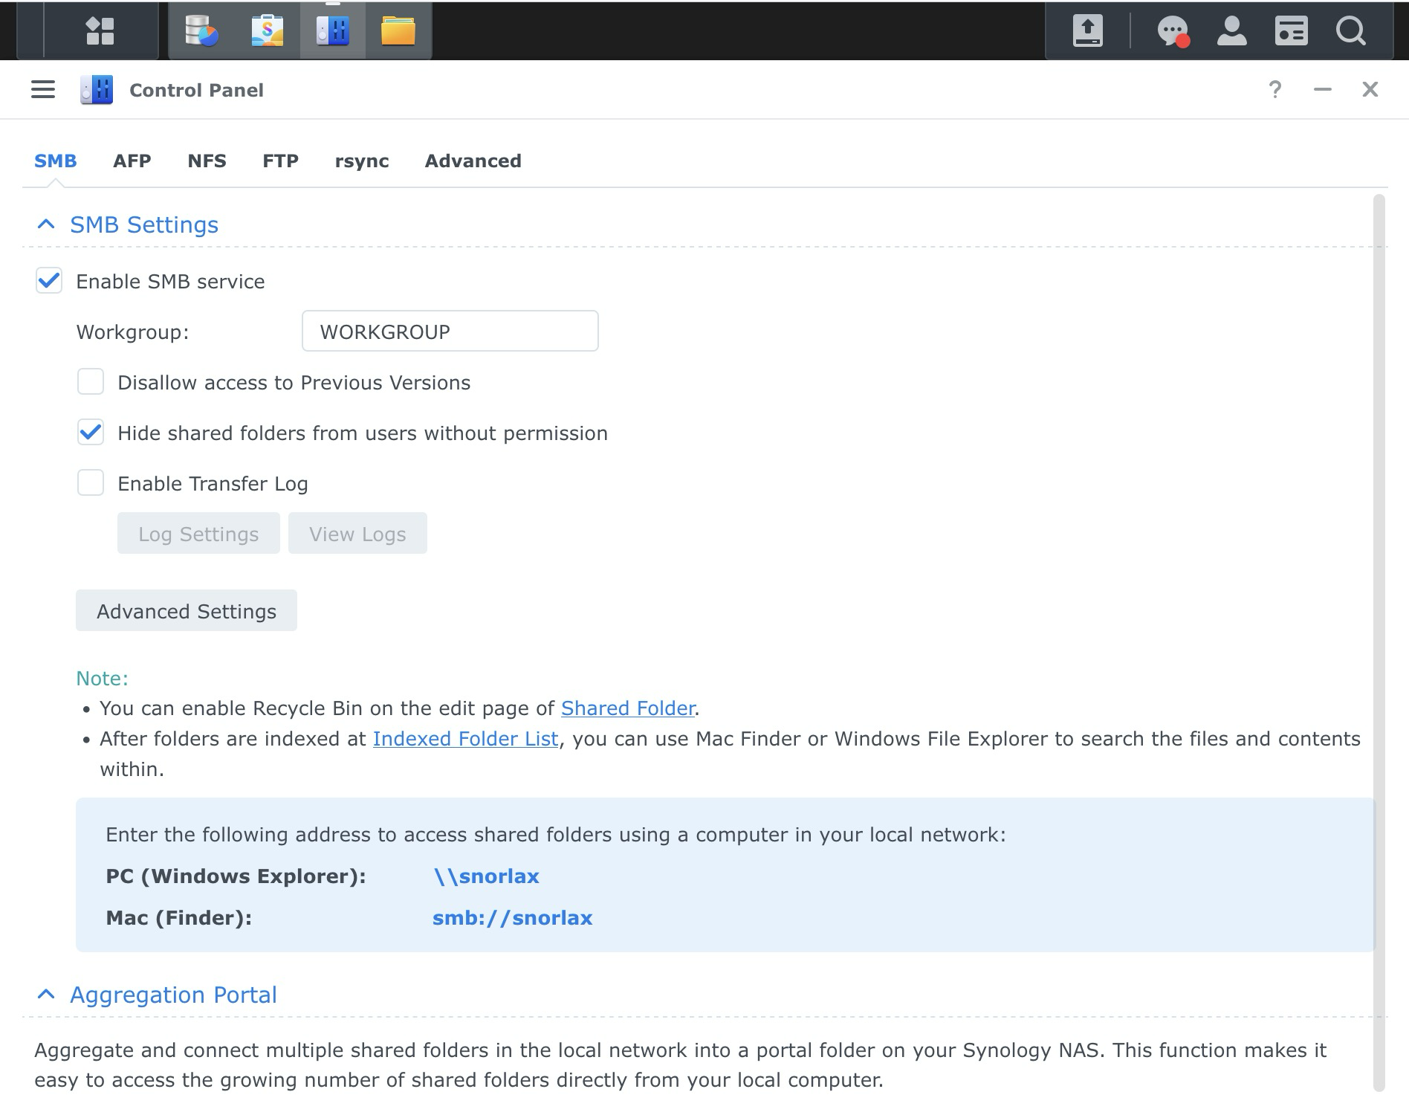
Task: Click the vertical scrollbar of the panel
Action: click(1379, 642)
